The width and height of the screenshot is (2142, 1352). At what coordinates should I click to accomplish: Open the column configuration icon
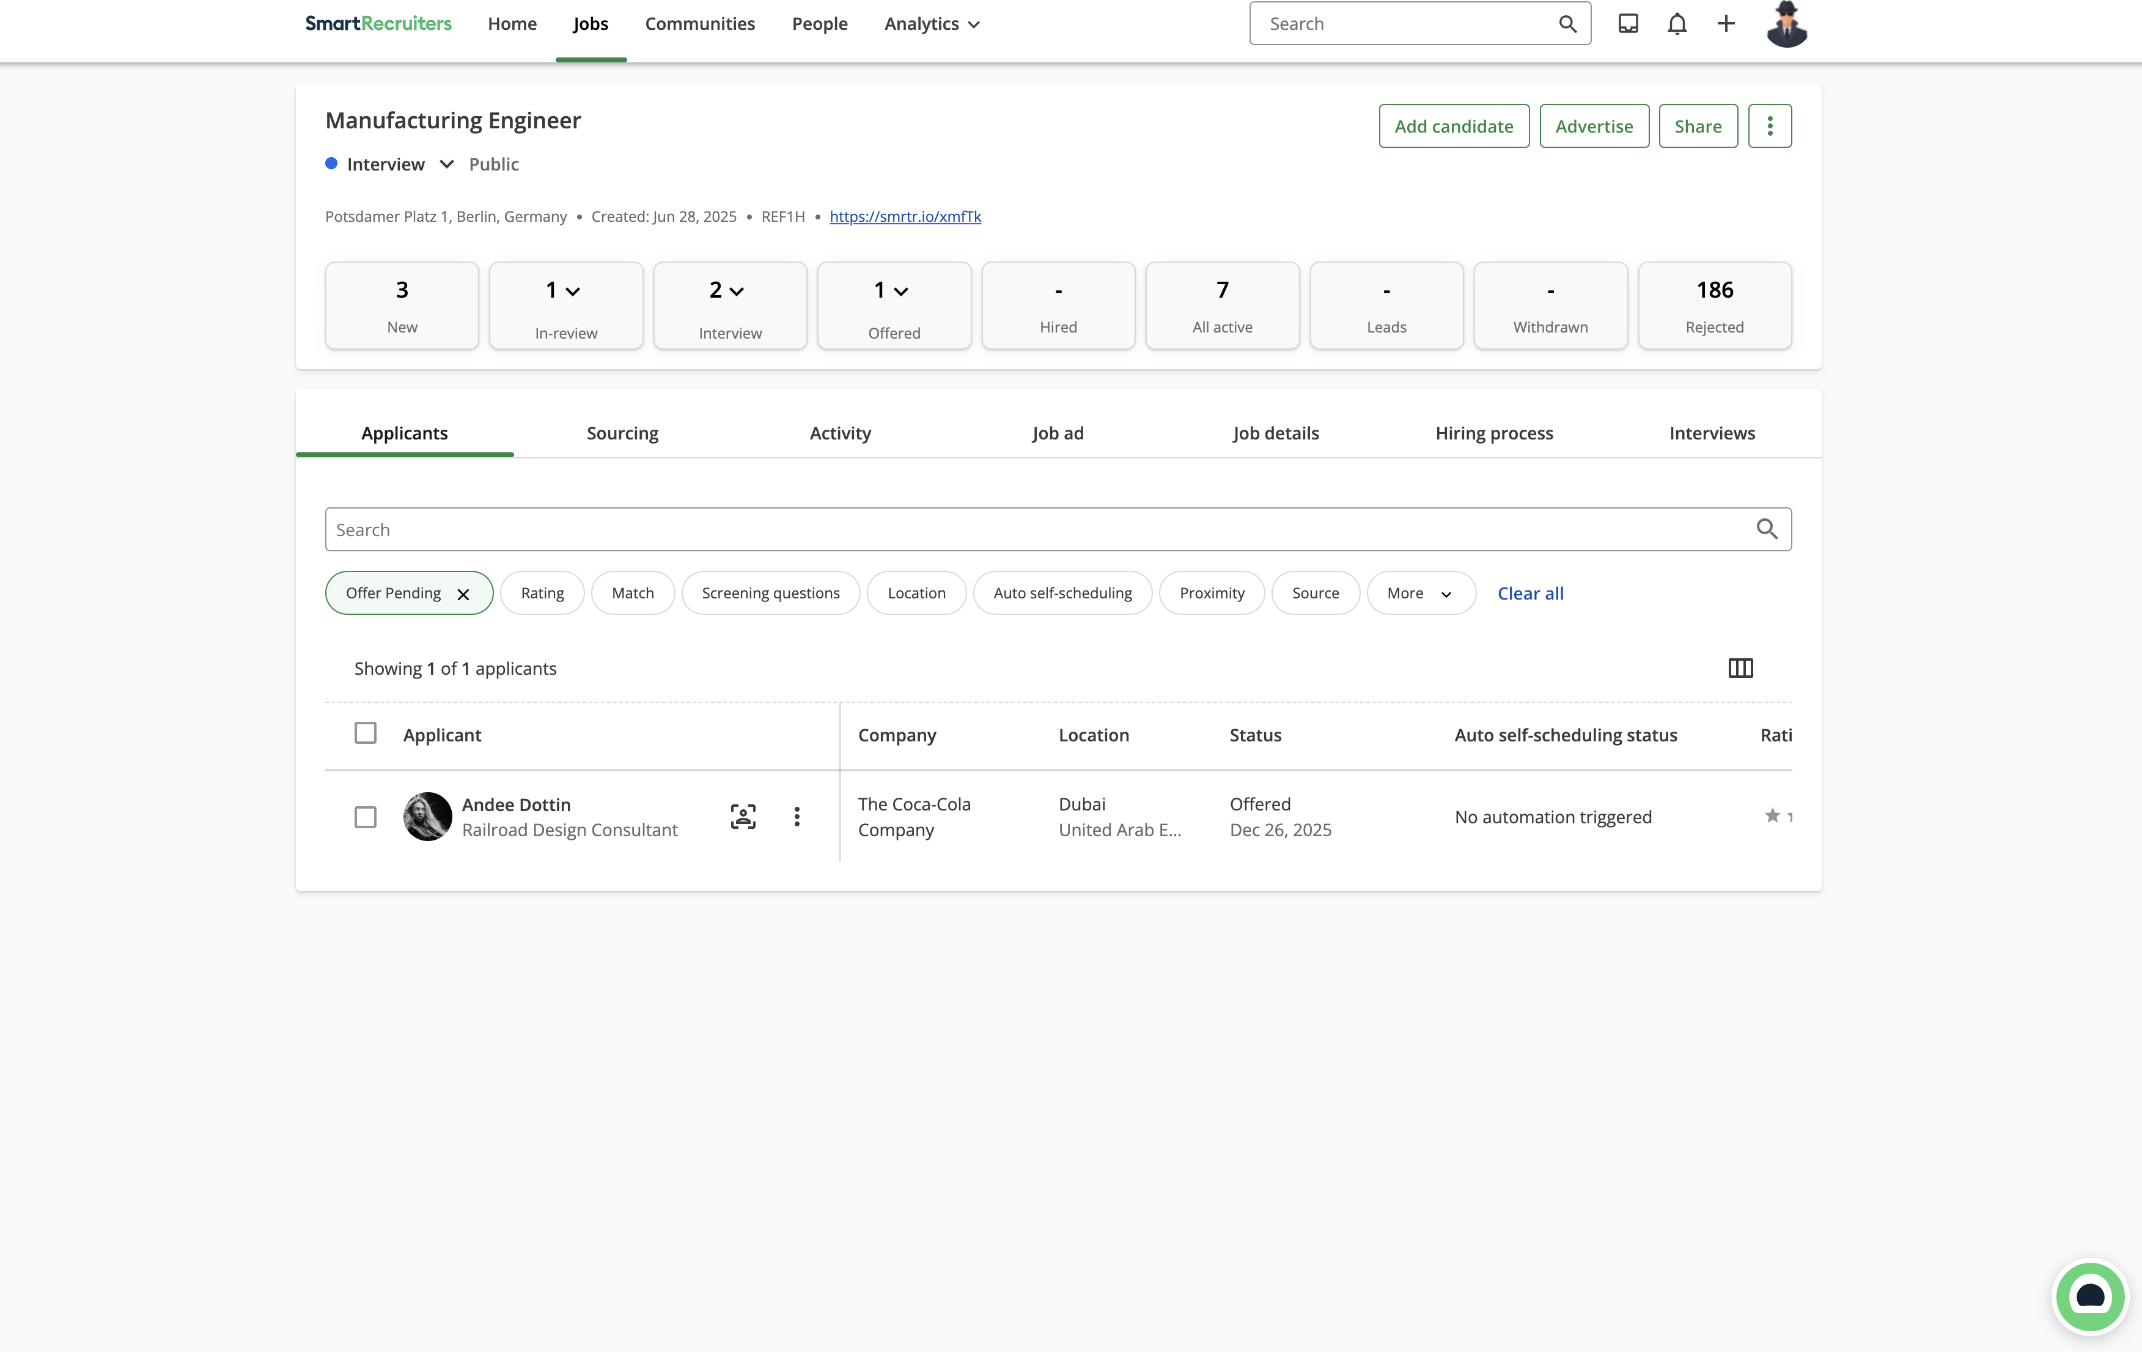[x=1740, y=668]
